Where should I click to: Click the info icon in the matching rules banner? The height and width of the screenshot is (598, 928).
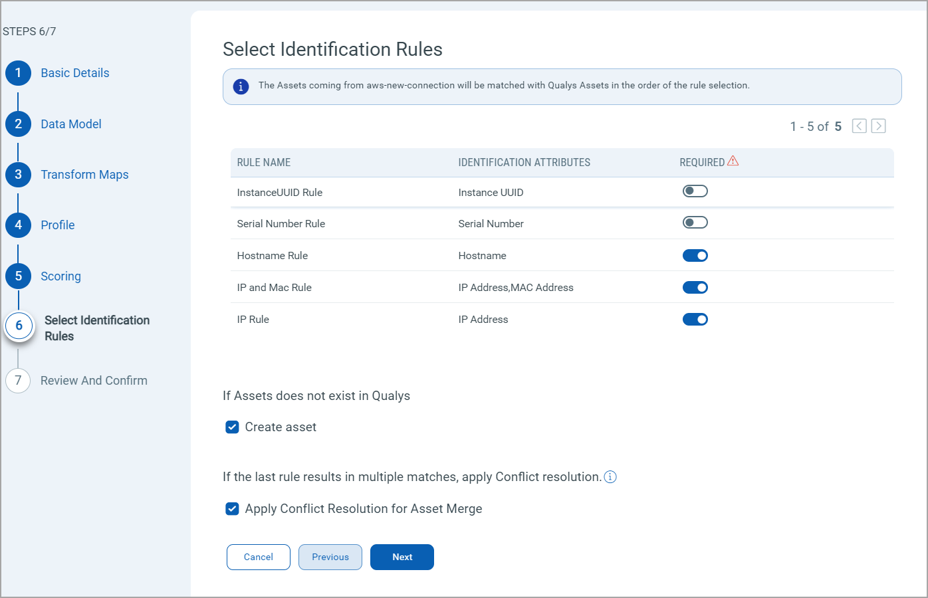(241, 86)
